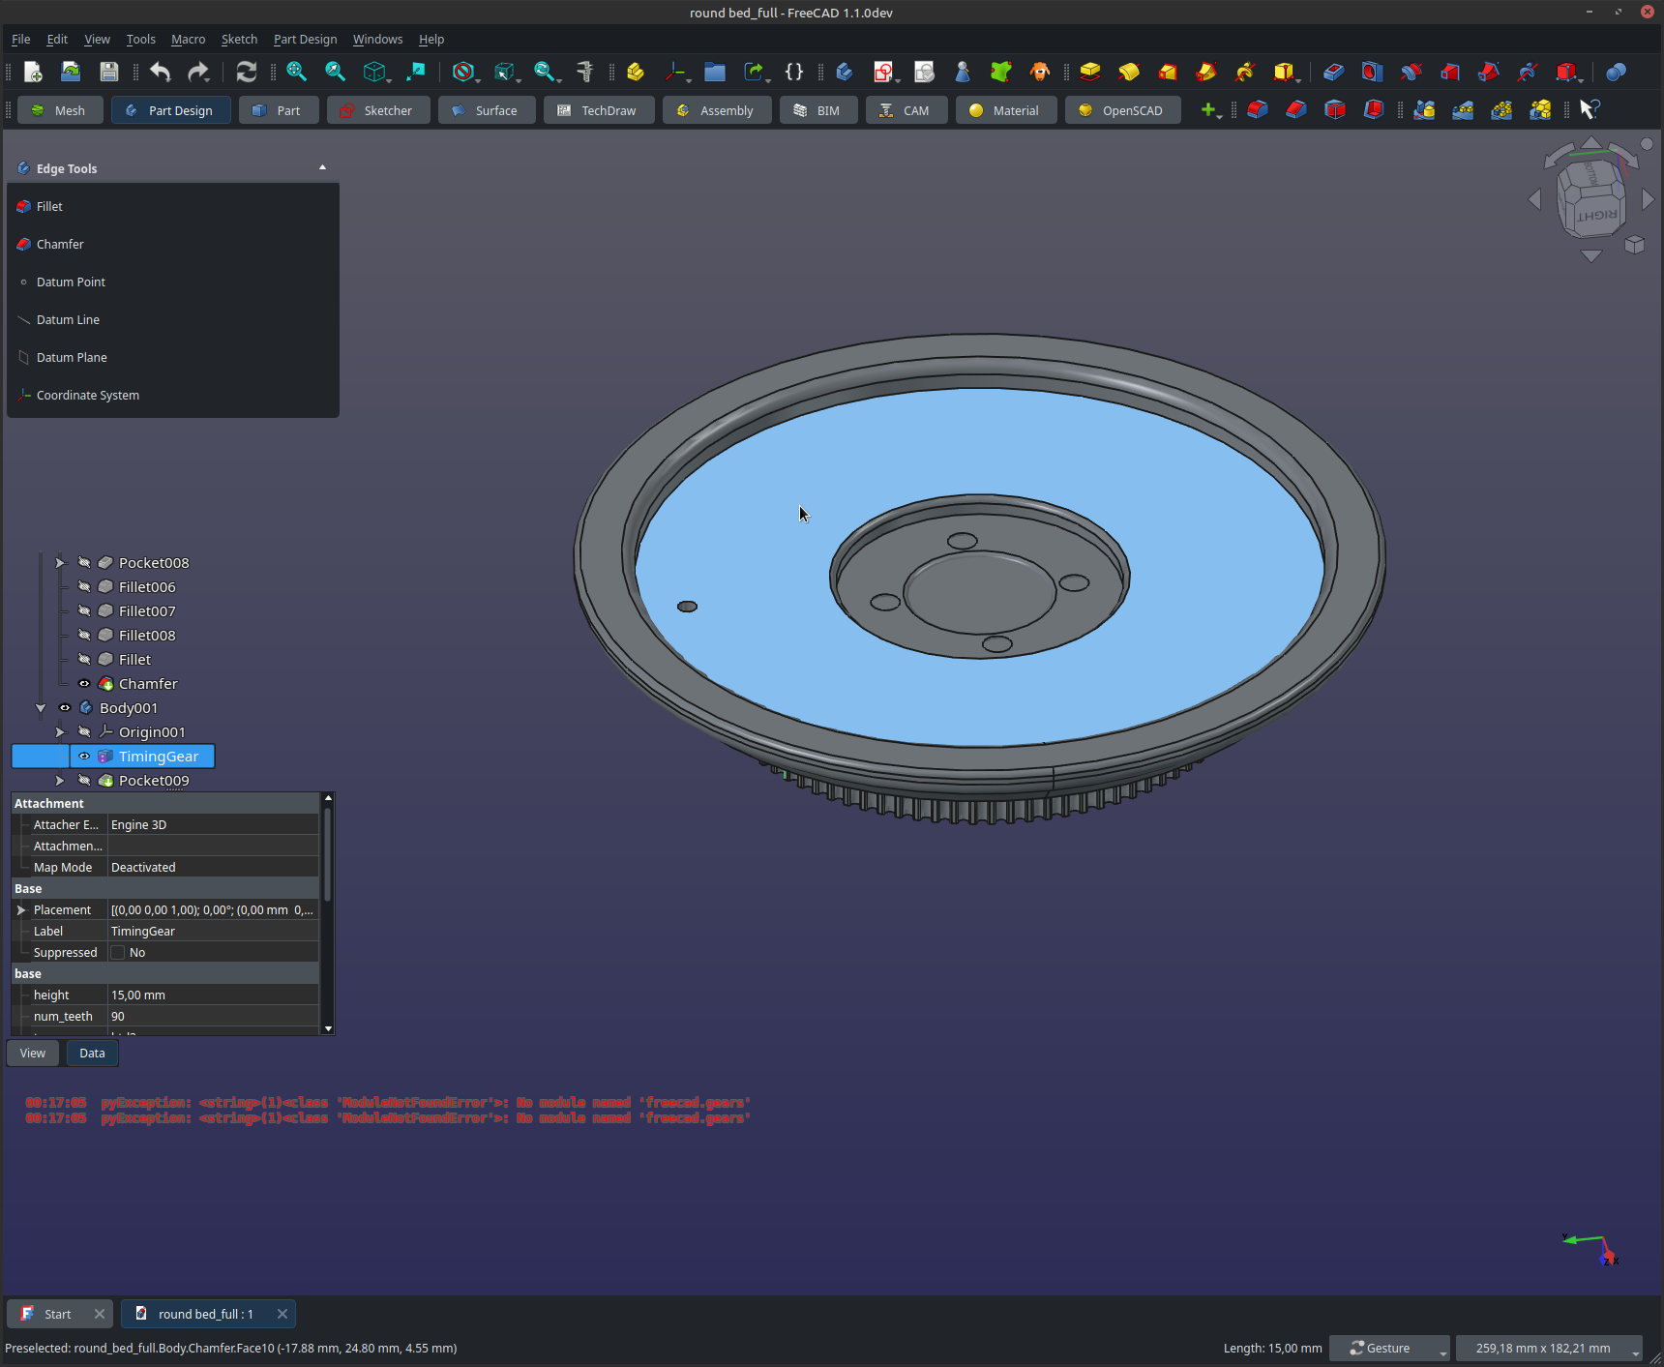Image resolution: width=1664 pixels, height=1367 pixels.
Task: Click the Refresh recompute icon
Action: (247, 72)
